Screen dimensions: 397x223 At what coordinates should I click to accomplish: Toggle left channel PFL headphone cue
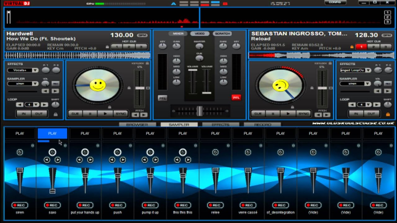(162, 98)
